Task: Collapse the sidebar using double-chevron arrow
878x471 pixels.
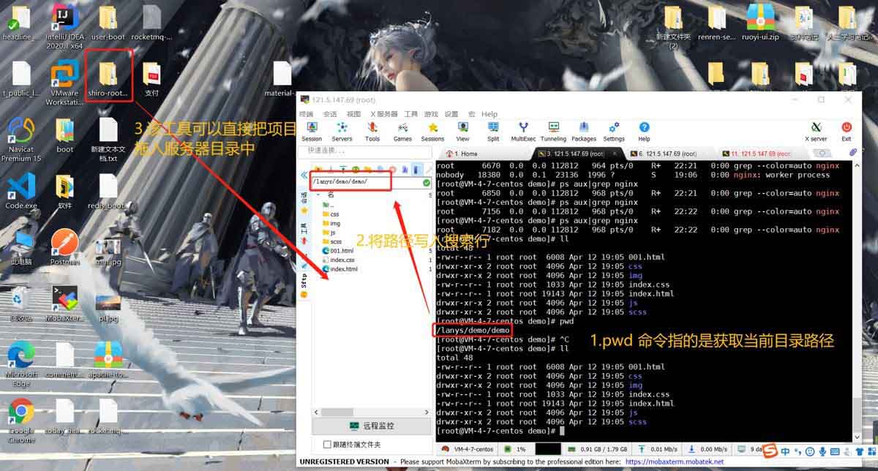Action: coord(305,176)
